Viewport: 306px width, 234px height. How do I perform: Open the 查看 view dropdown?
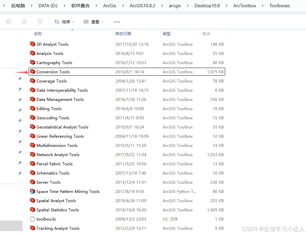pos(93,22)
